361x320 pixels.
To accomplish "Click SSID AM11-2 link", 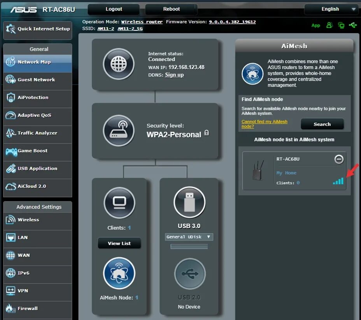I will coord(106,28).
